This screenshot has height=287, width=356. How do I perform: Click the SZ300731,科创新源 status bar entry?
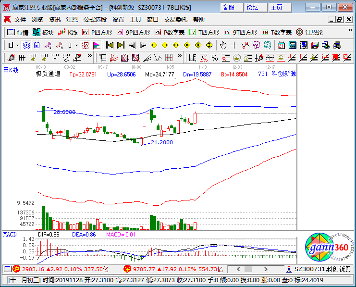click(x=319, y=269)
